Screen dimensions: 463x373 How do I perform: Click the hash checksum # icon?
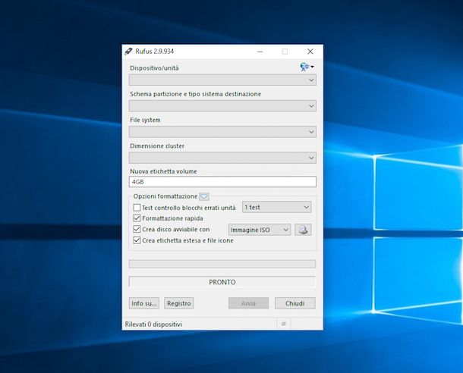pos(284,324)
